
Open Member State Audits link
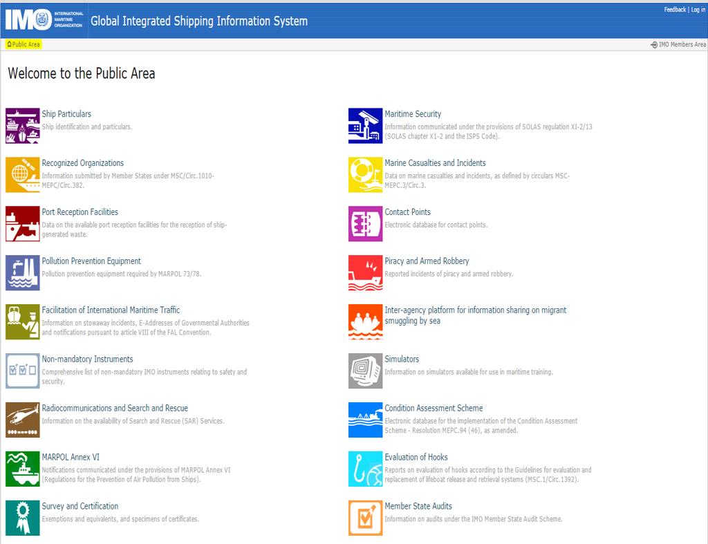click(418, 506)
